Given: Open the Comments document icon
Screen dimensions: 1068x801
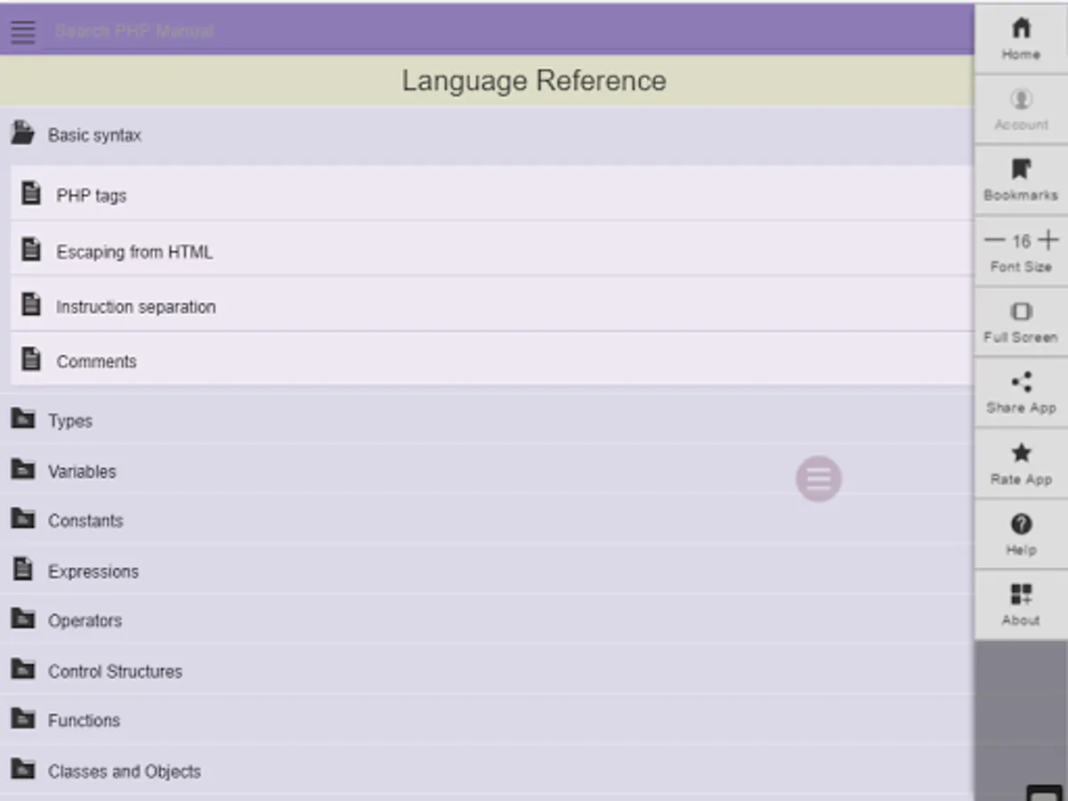Looking at the screenshot, I should 31,360.
